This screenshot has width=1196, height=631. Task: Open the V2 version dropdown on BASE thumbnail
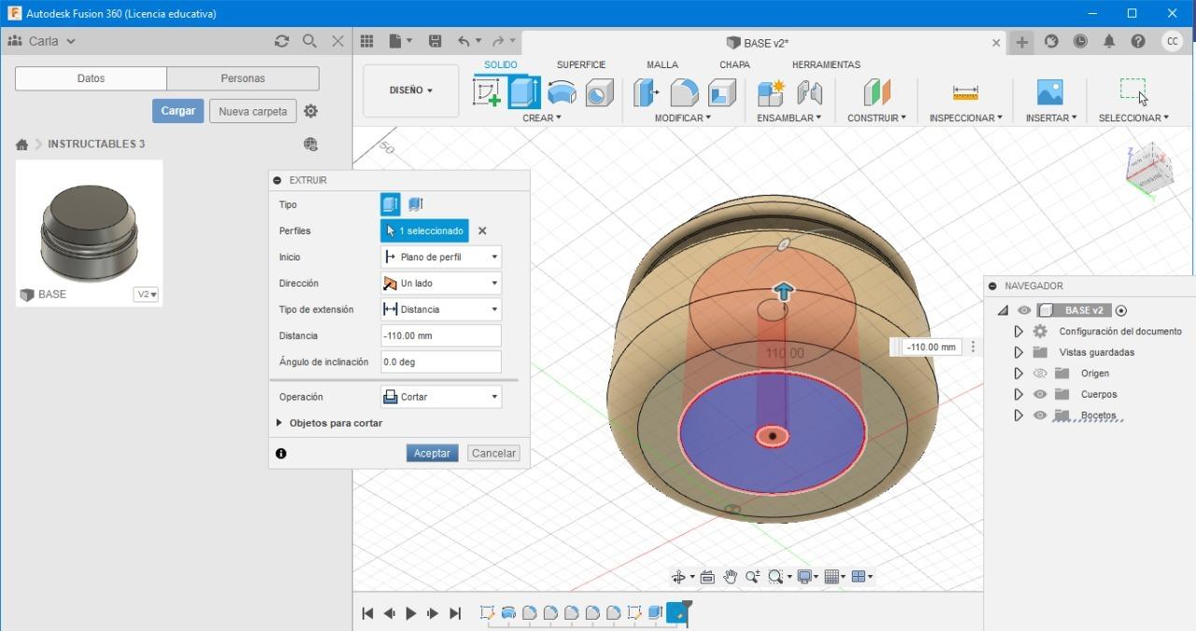[147, 294]
